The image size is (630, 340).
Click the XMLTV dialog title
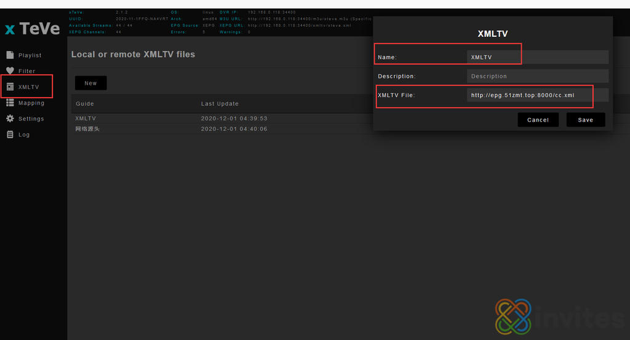[x=493, y=34]
